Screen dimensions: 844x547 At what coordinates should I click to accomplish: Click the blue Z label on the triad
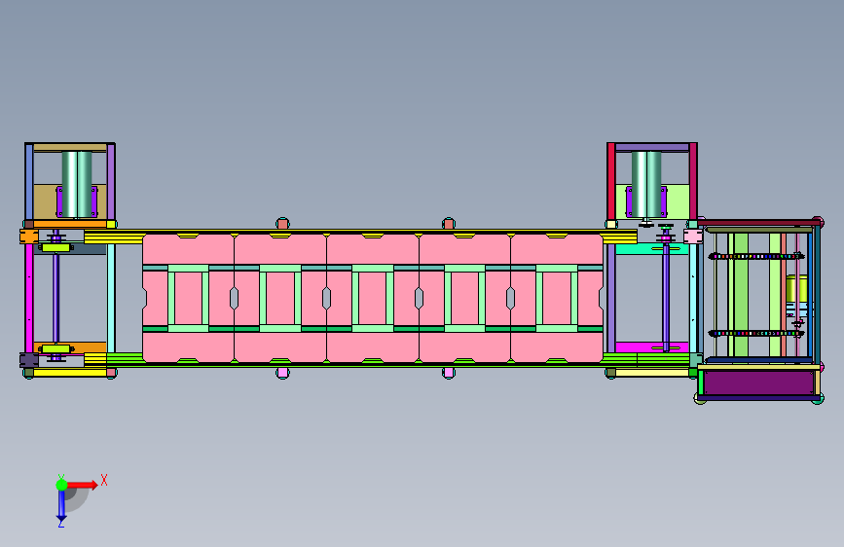[x=60, y=524]
